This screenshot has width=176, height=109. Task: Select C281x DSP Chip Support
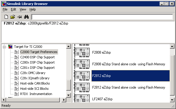pyautogui.click(x=37, y=68)
